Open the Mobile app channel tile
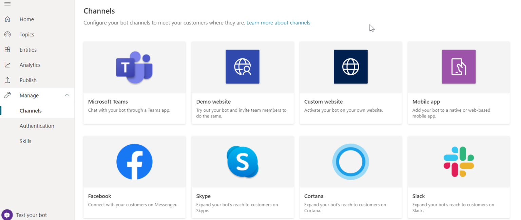The width and height of the screenshot is (521, 220). coord(459,82)
